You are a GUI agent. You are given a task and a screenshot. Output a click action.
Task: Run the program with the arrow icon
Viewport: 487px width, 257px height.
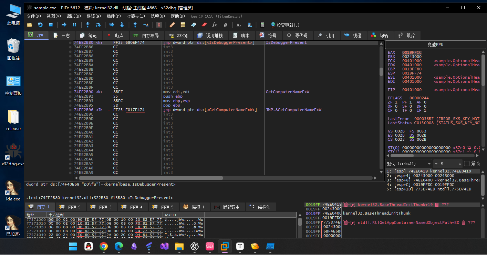coord(64,25)
